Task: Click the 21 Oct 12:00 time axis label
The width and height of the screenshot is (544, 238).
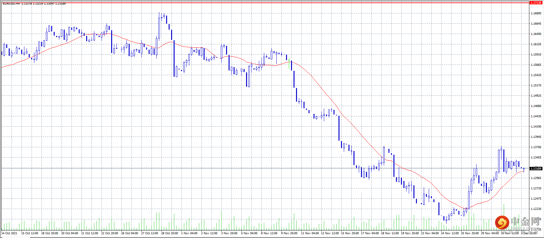Action: 90,233
